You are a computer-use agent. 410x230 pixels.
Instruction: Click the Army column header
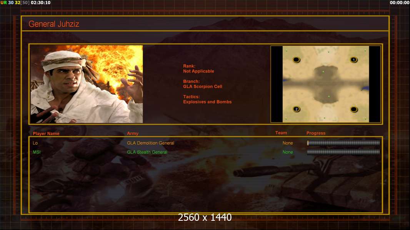tap(133, 133)
